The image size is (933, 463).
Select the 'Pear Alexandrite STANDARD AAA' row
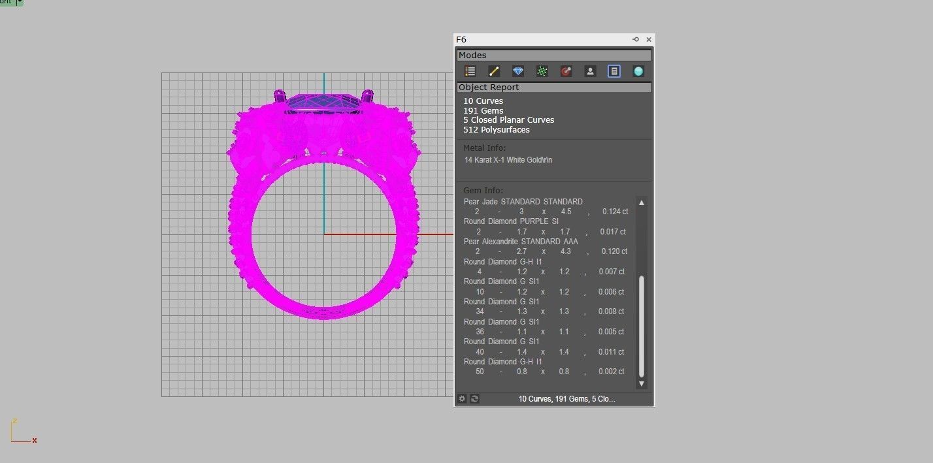click(x=521, y=242)
